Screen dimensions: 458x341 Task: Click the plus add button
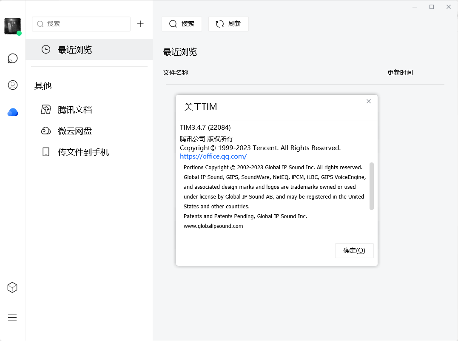coord(140,24)
